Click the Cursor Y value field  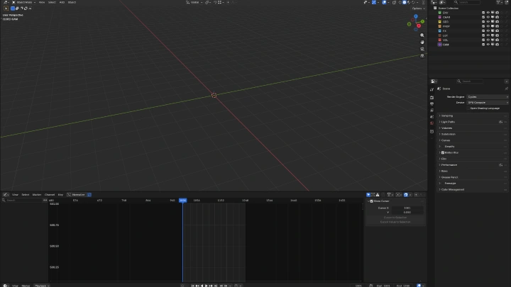tap(407, 213)
